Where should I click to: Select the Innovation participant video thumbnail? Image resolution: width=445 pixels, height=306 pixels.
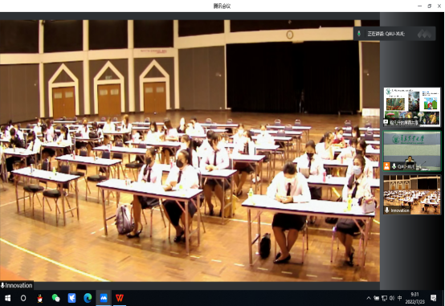[412, 194]
